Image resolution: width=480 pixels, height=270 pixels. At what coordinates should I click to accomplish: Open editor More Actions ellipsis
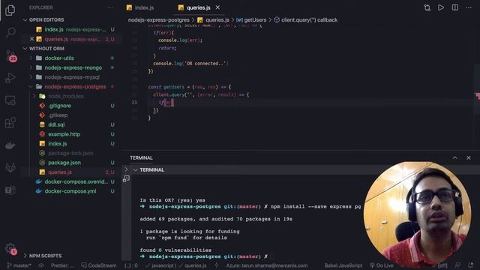[x=469, y=7]
